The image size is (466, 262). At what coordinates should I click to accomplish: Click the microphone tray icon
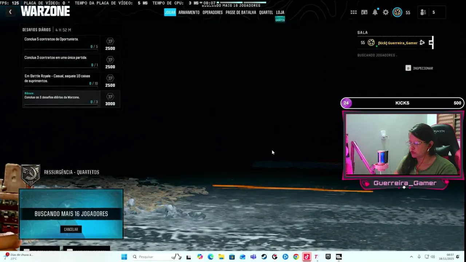click(x=419, y=257)
